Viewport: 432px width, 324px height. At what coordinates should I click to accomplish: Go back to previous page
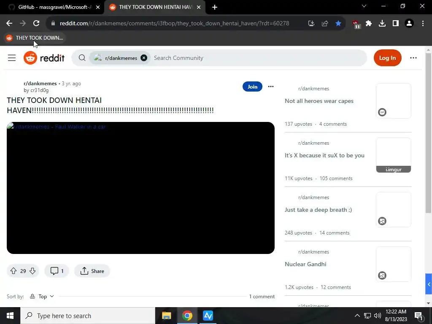coord(9,24)
